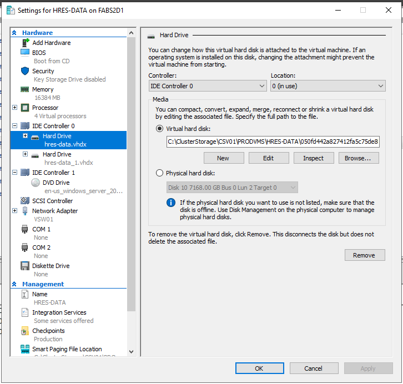Open Integration Services settings
403x384 pixels.
point(59,312)
